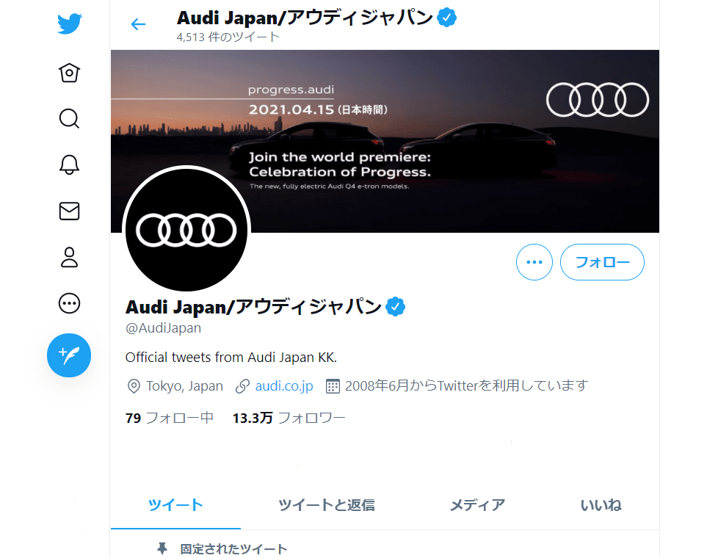Screen dimensions: 718x558
Task: Click the フォロー follow button
Action: [x=602, y=262]
